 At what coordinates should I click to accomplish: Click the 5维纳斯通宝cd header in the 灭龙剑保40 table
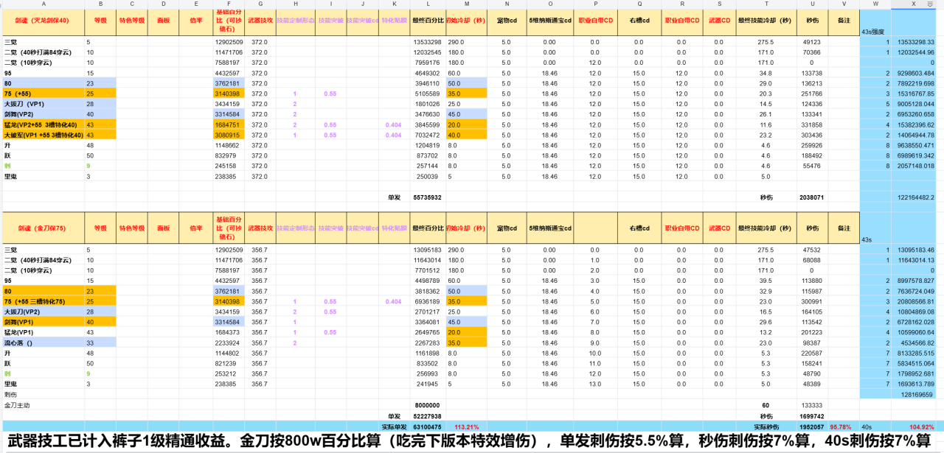(549, 21)
